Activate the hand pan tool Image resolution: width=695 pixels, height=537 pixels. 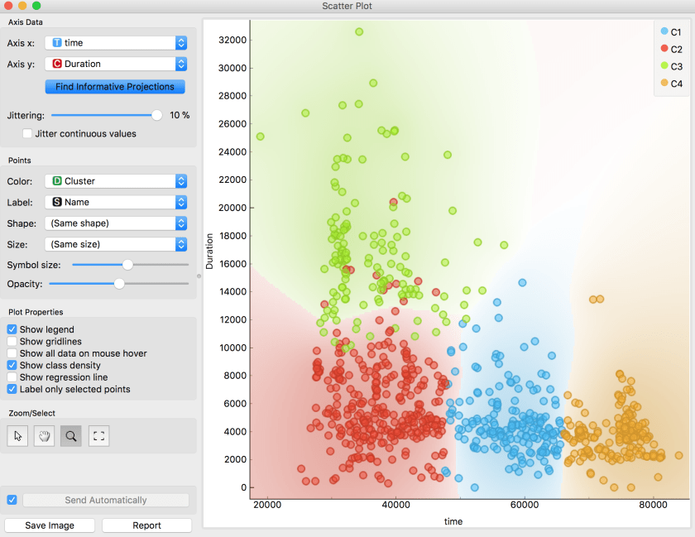(44, 436)
